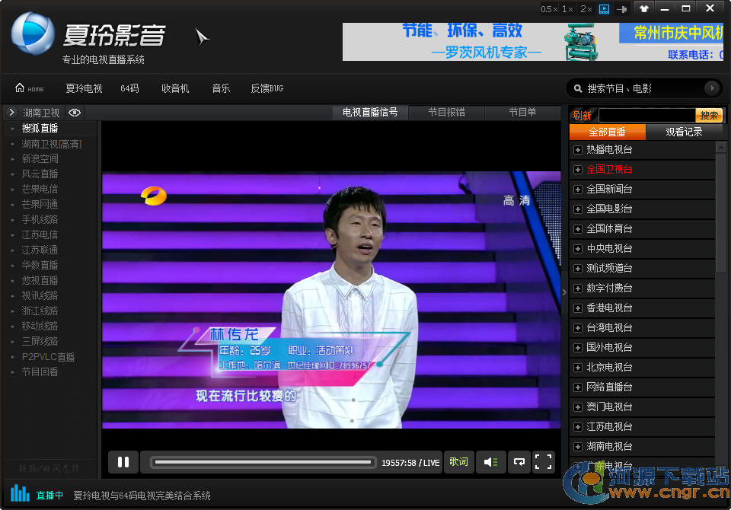Toggle the 歌词 lyrics button
Image resolution: width=731 pixels, height=510 pixels.
pos(458,461)
